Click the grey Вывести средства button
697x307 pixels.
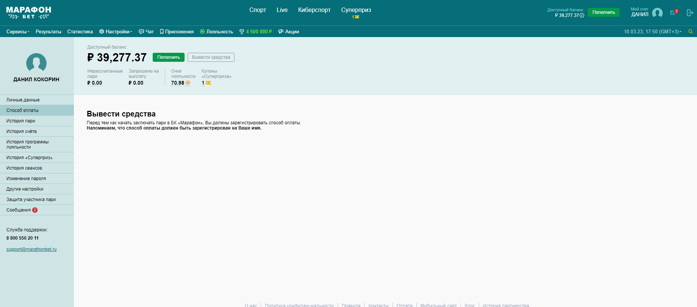211,57
